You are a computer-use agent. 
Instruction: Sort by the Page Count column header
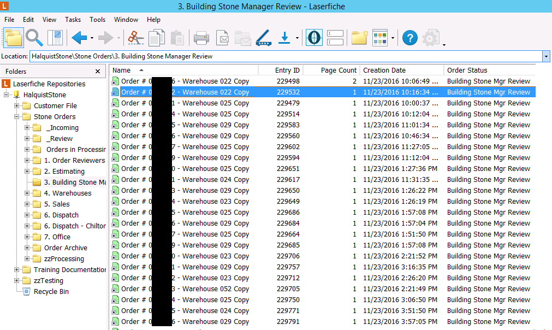coord(331,70)
